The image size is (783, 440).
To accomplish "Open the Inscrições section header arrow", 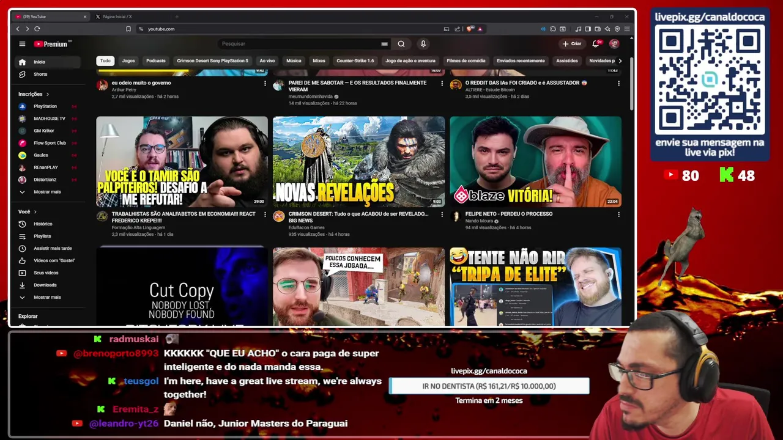I will [x=47, y=94].
